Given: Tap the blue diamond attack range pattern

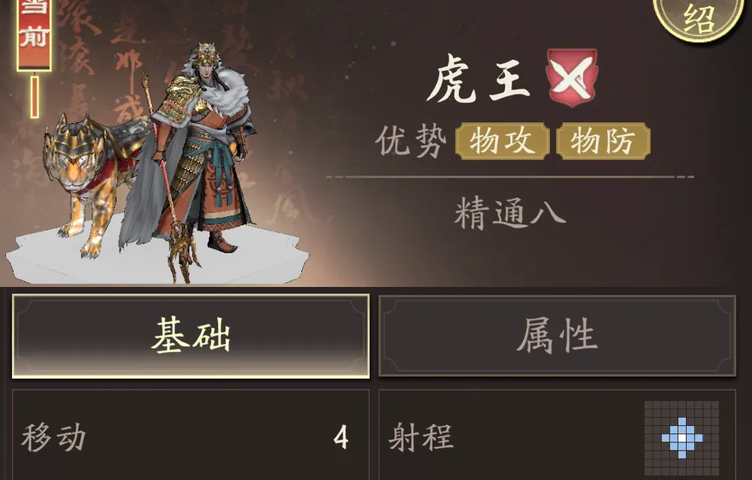Looking at the screenshot, I should (x=681, y=438).
